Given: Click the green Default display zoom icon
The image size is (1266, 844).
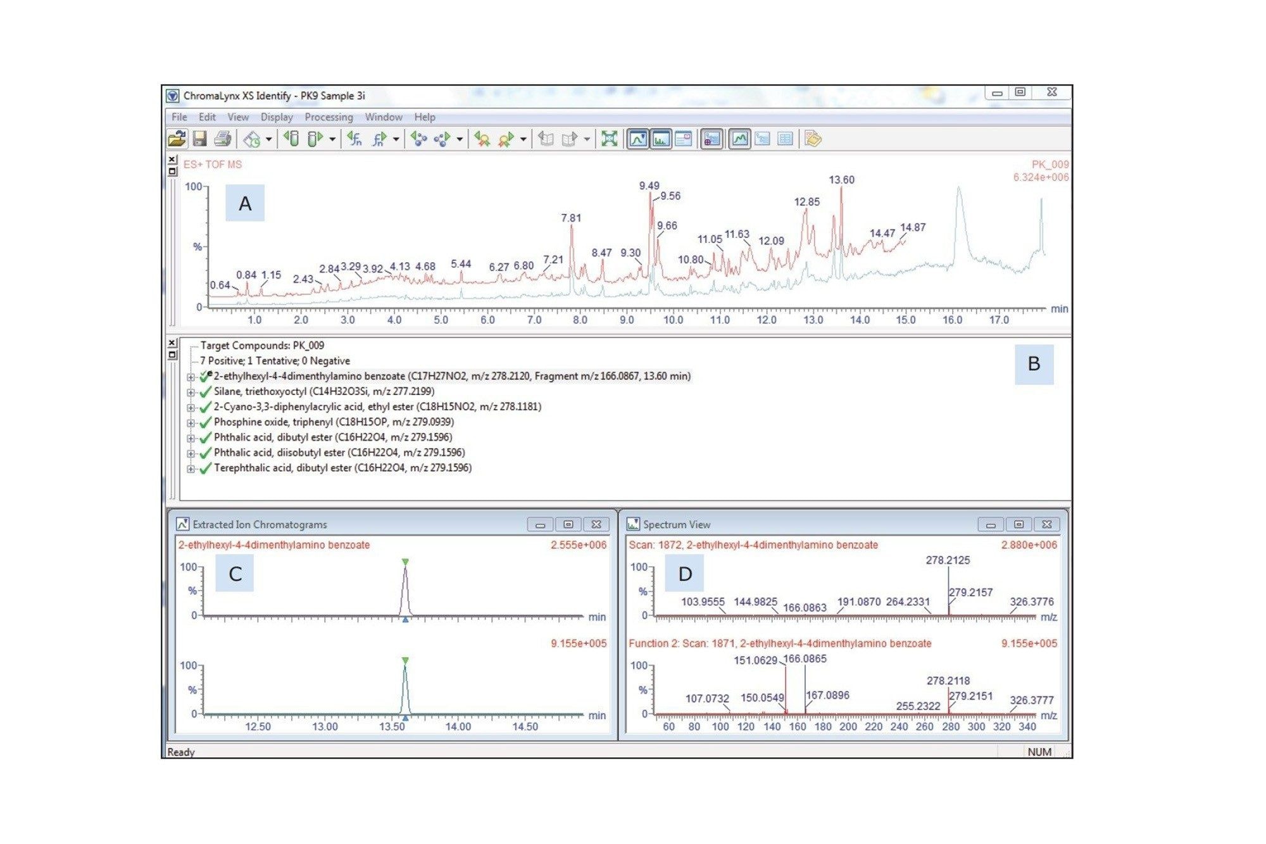Looking at the screenshot, I should click(x=609, y=139).
